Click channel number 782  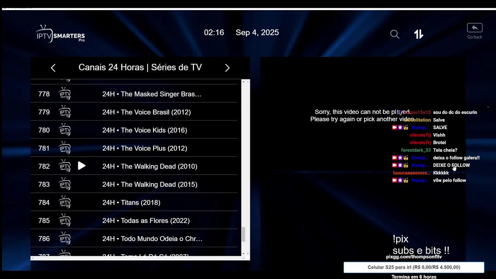pos(44,166)
